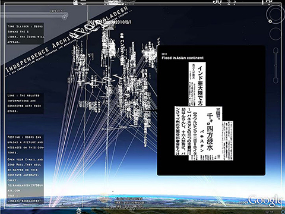Click the 'Time Slider : Users' info panel
This screenshot has width=285, height=214.
25,33
